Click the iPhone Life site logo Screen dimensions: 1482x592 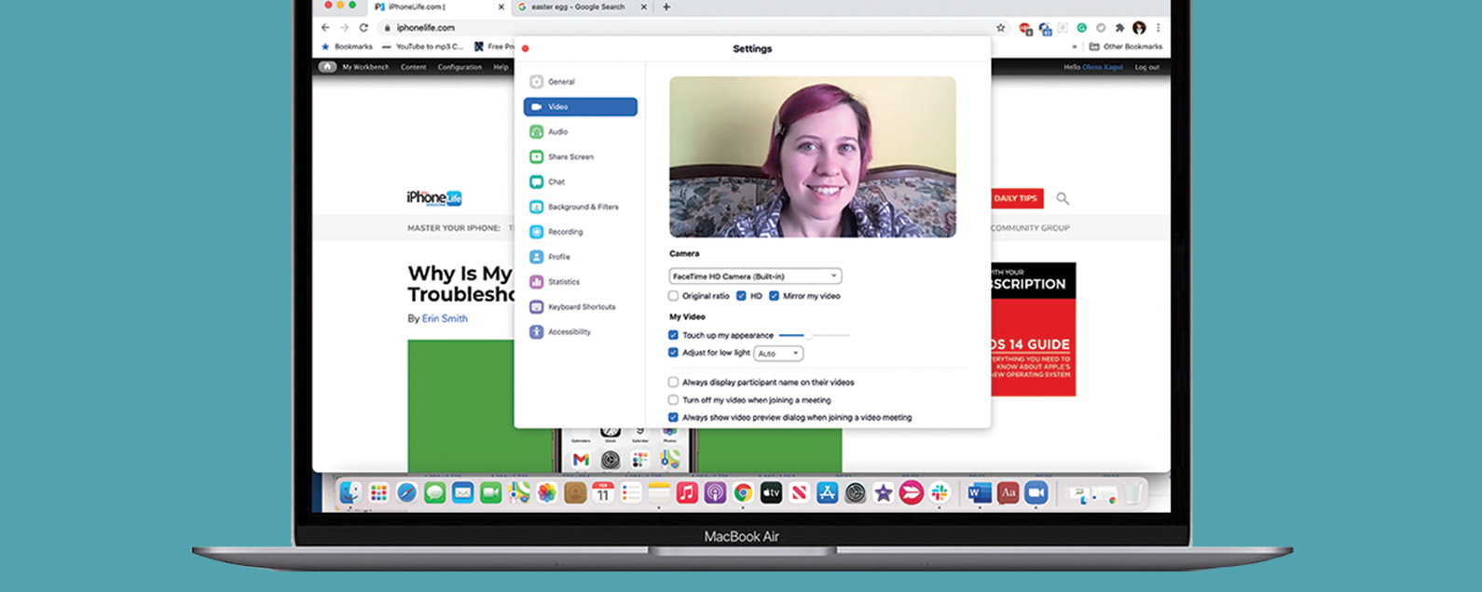pyautogui.click(x=434, y=197)
